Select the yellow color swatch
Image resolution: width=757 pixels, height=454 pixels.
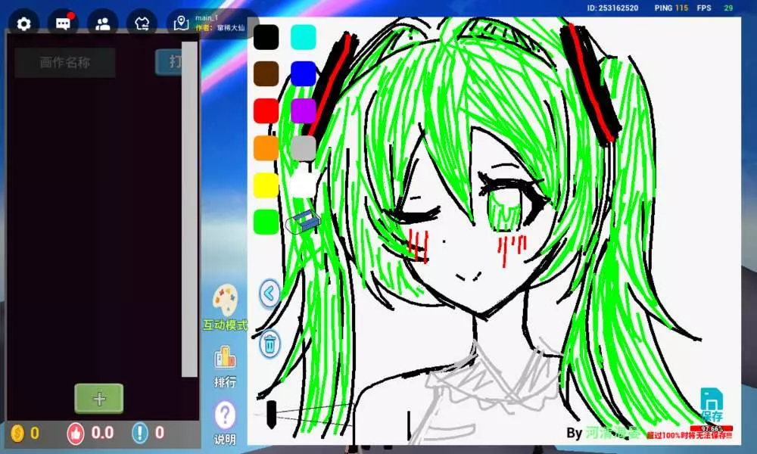[x=266, y=185]
